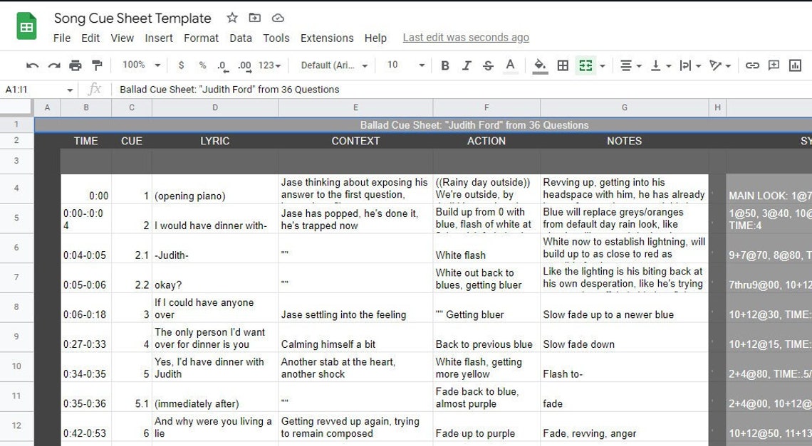The image size is (812, 446).
Task: Toggle strikethrough on selected text
Action: [x=487, y=65]
